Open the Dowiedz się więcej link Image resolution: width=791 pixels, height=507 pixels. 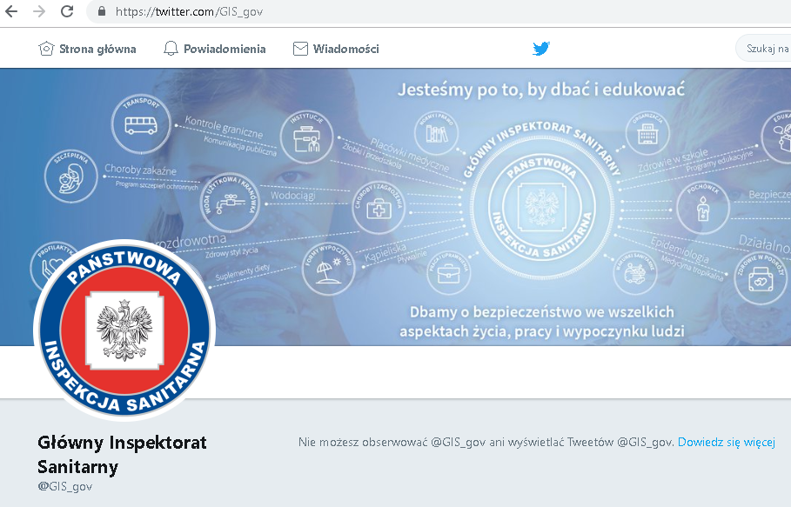(726, 442)
